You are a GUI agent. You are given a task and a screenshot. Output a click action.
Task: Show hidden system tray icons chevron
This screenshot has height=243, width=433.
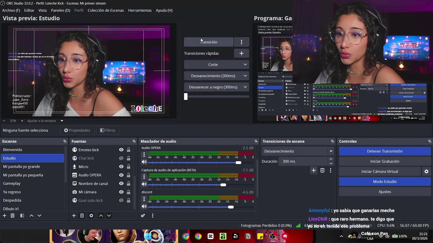pos(341,236)
